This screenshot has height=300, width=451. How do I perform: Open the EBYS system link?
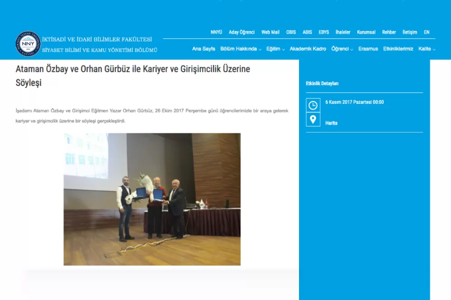click(324, 32)
